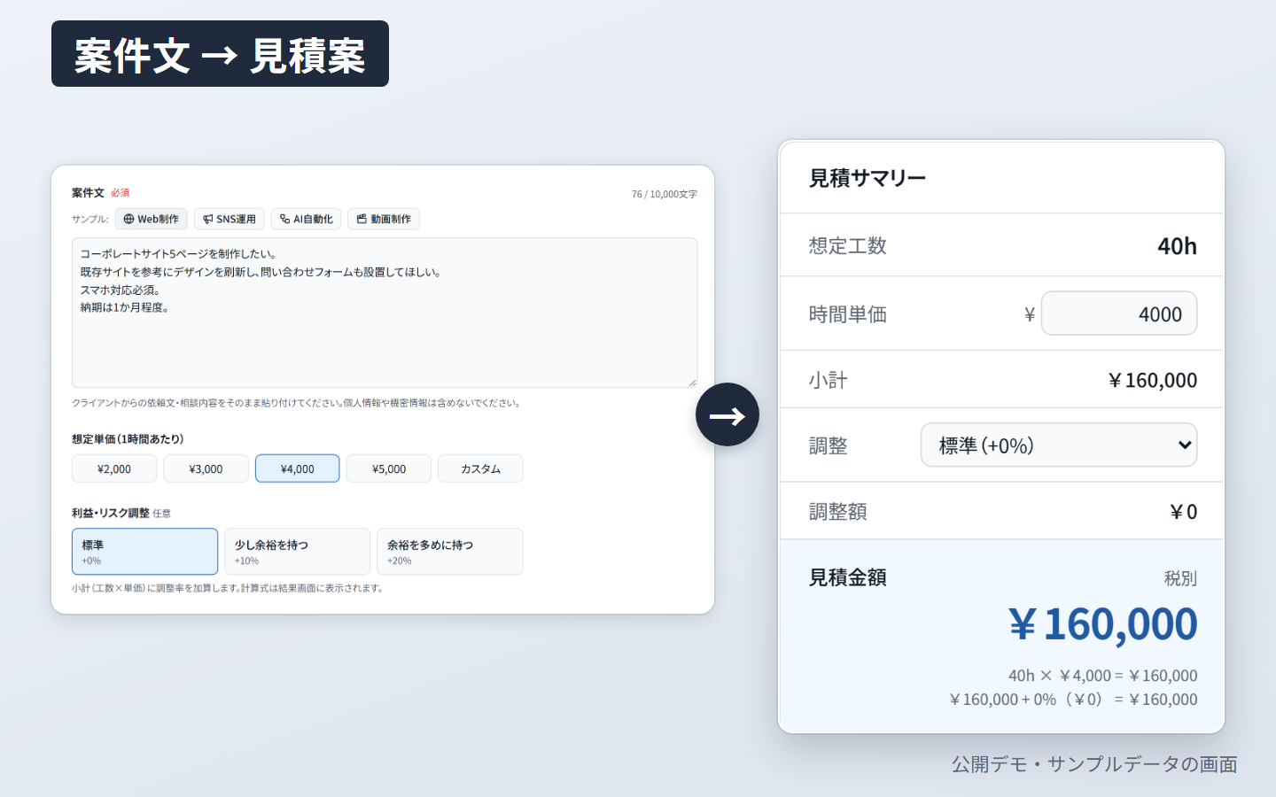Click the note starting with 小計(工数×単価)に調整率
This screenshot has height=797, width=1276.
tap(228, 588)
